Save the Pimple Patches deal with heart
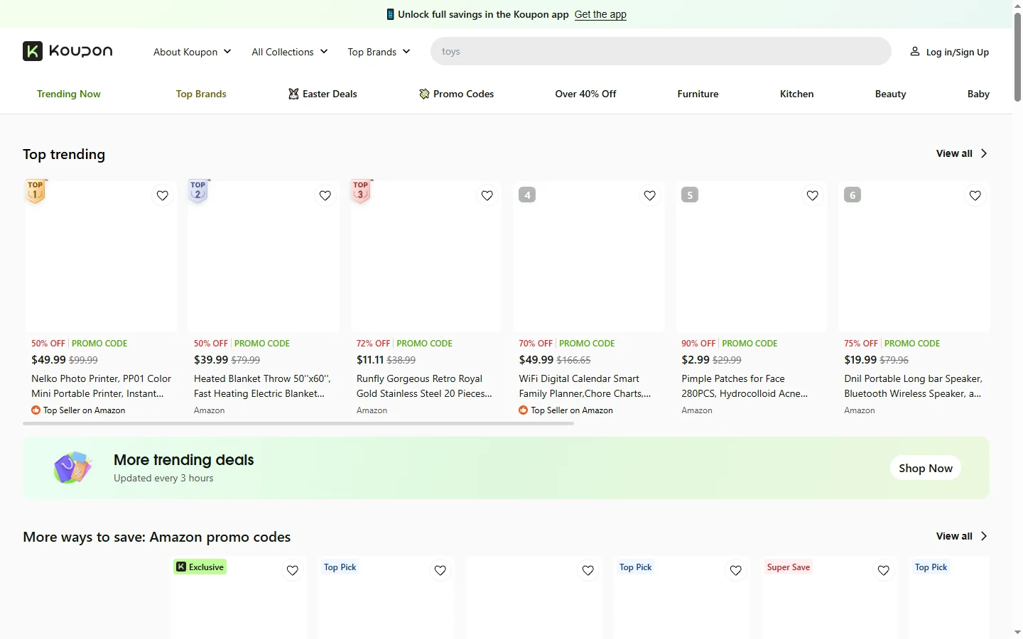Image resolution: width=1023 pixels, height=639 pixels. (813, 196)
